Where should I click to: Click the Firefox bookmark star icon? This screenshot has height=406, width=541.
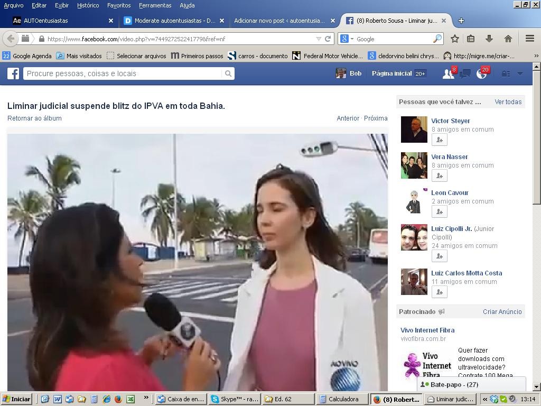(454, 39)
